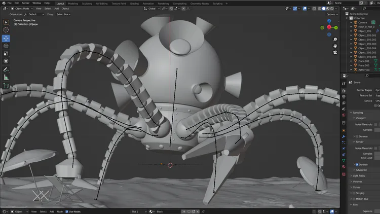Open the Tool properties tab
380x214 pixels.
344,83
